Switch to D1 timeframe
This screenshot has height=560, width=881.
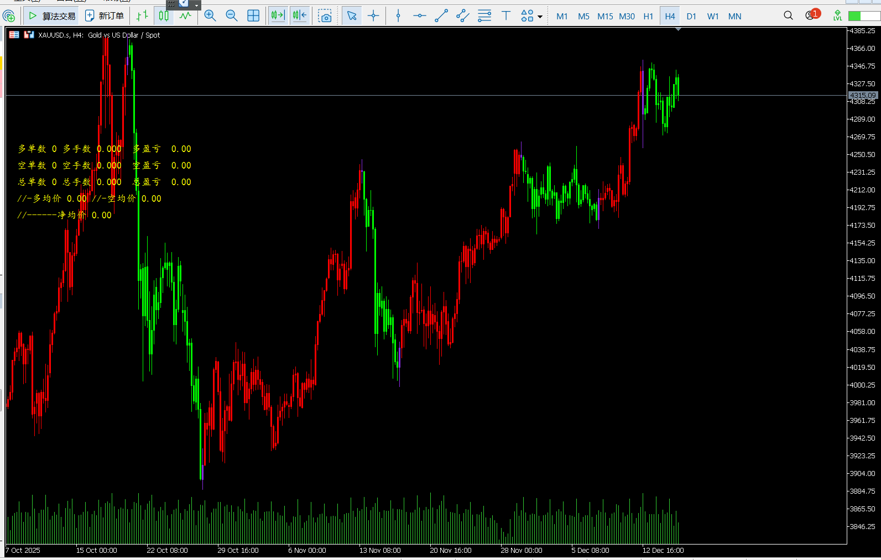point(691,17)
